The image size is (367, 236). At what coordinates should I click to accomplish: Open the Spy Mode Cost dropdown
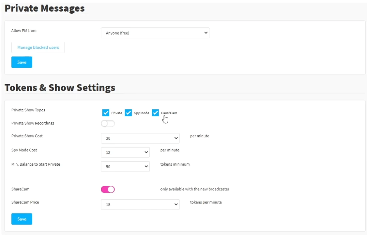[x=125, y=152]
